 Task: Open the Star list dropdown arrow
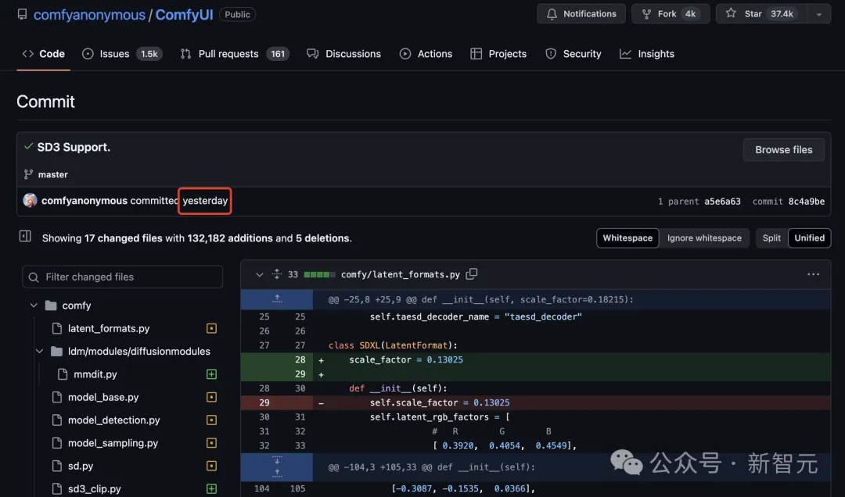tap(818, 14)
